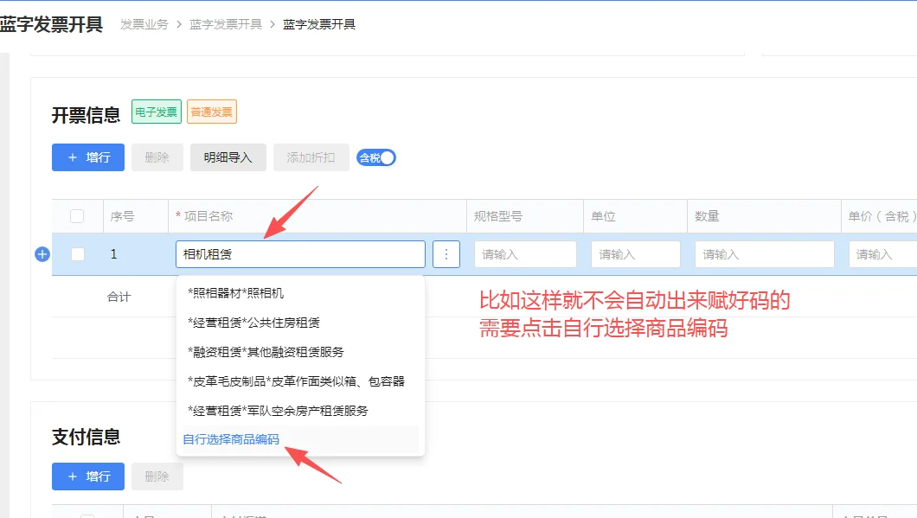917x518 pixels.
Task: Click the 自行选择商品编码 link
Action: pos(228,439)
